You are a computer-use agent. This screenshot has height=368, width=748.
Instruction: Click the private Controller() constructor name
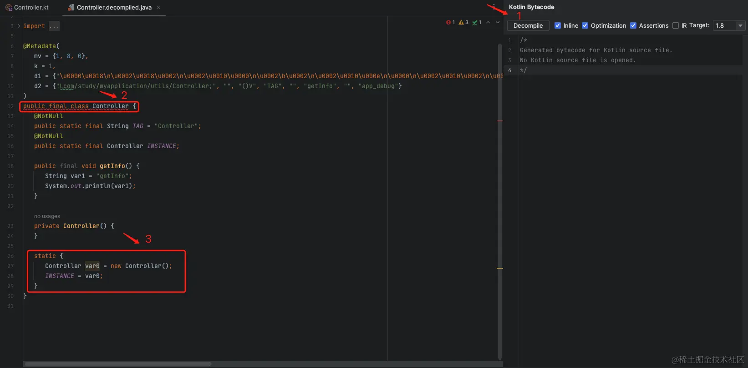[81, 226]
